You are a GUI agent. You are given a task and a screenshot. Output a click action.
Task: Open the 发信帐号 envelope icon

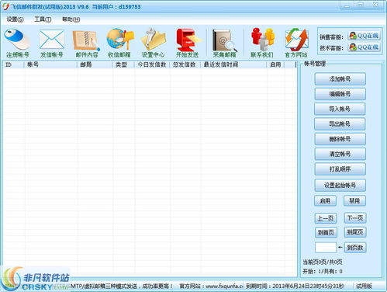(52, 43)
